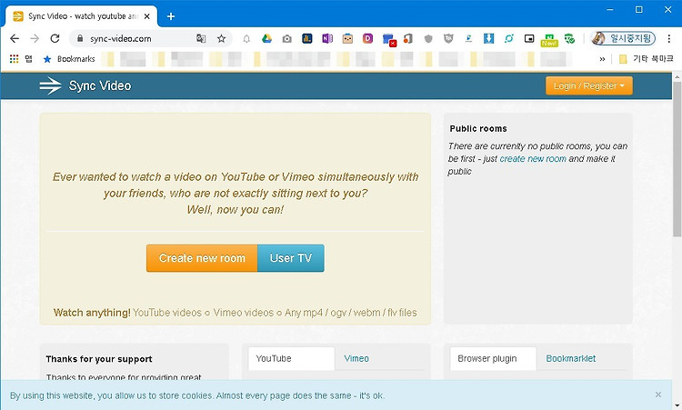Click the browser forward arrow

35,39
